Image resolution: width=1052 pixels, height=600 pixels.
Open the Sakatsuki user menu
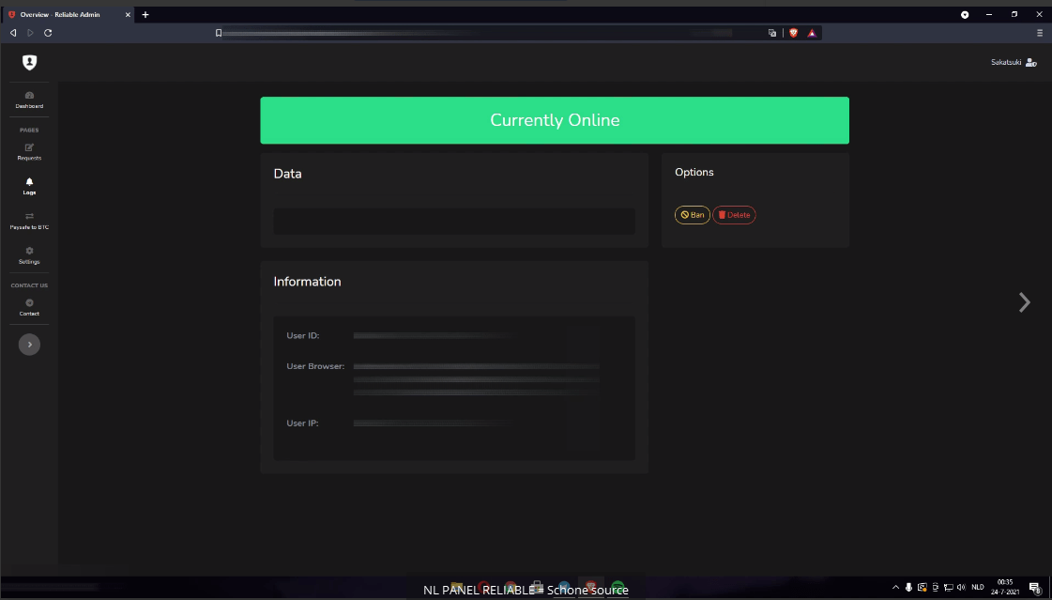coord(1014,62)
